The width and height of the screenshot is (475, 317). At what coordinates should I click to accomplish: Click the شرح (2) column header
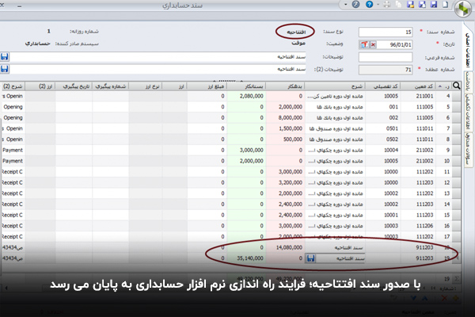point(13,86)
